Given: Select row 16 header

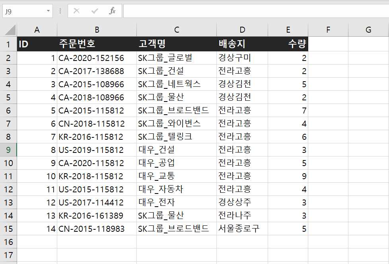Looking at the screenshot, I should click(8, 242).
